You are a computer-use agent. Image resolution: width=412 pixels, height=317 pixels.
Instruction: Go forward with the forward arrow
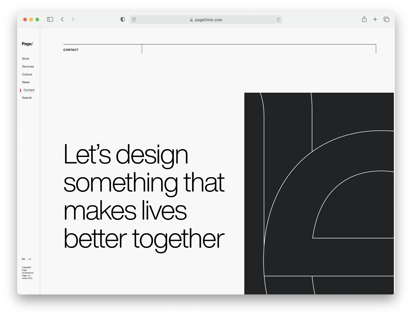click(73, 20)
